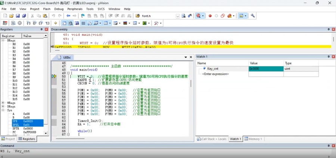Toggle the Start/Stop Debug Session button
Viewport: 336px width, 158px height.
pos(198,16)
